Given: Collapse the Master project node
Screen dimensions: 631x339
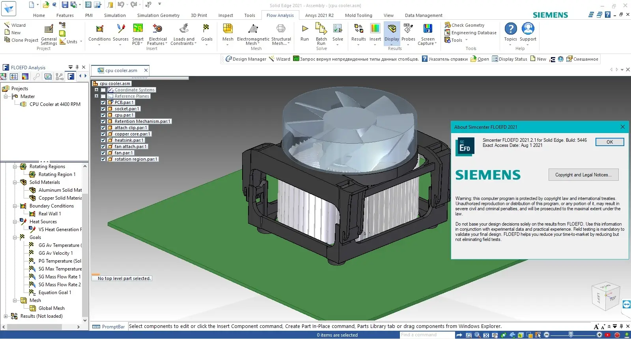Looking at the screenshot, I should pos(6,96).
